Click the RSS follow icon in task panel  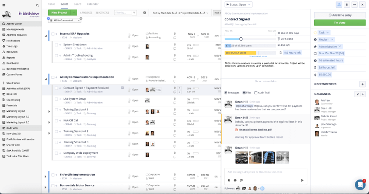(339, 4)
